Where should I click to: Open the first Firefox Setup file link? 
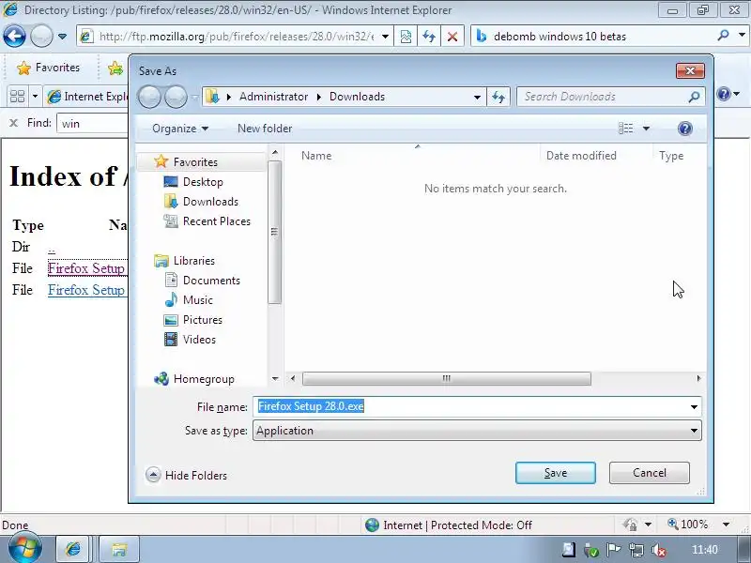pos(86,268)
